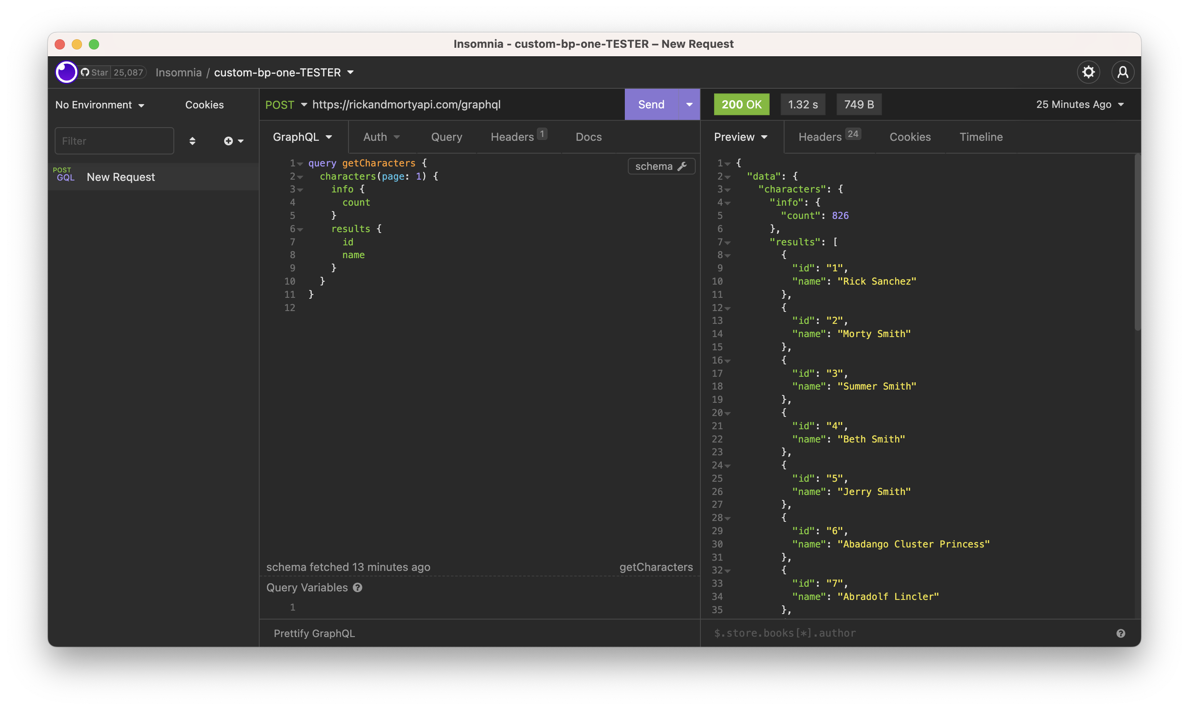Open the Timeline tab

pyautogui.click(x=981, y=137)
